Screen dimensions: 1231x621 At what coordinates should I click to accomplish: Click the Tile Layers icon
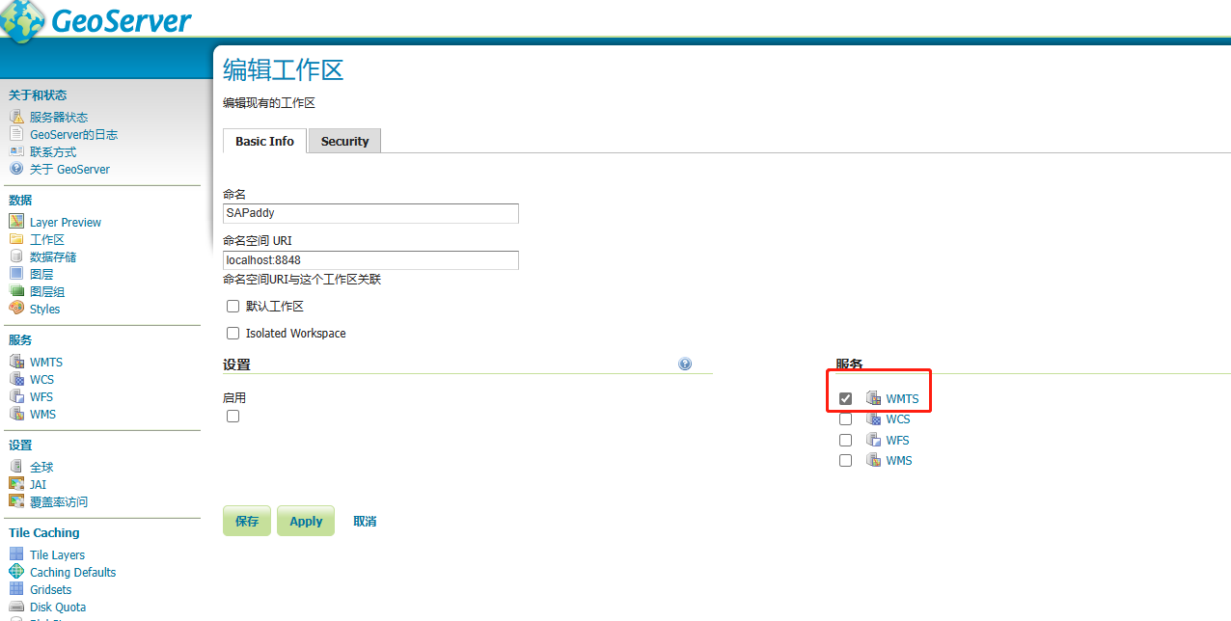point(16,554)
